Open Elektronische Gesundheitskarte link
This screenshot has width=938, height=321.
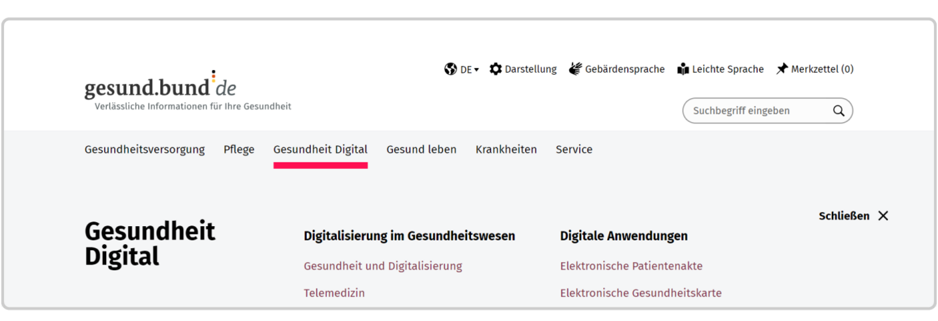click(x=641, y=293)
